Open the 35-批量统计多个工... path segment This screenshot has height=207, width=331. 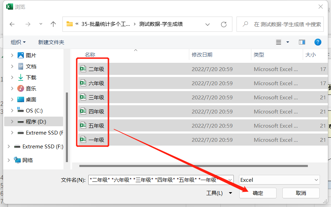[106, 24]
